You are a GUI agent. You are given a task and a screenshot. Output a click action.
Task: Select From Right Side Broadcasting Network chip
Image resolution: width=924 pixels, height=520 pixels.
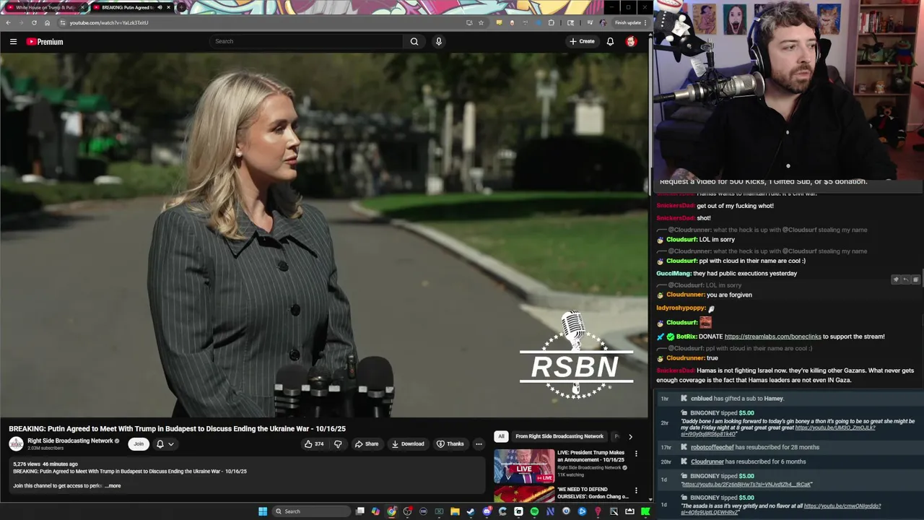coord(559,436)
